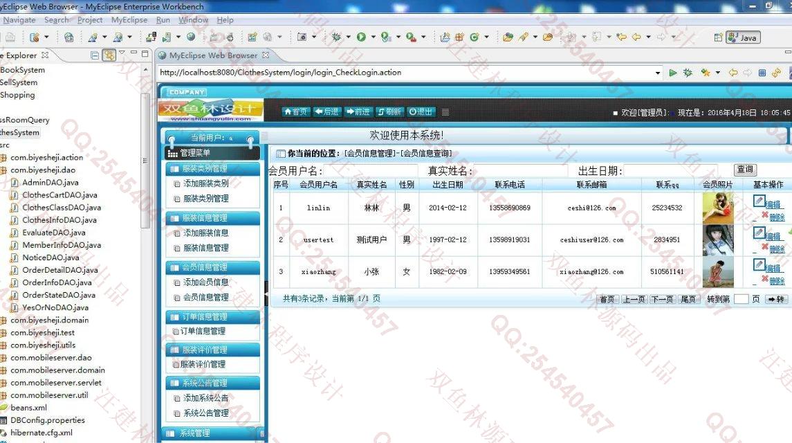Click the Debug bug icon in main toolbar
Image resolution: width=792 pixels, height=443 pixels.
point(336,37)
